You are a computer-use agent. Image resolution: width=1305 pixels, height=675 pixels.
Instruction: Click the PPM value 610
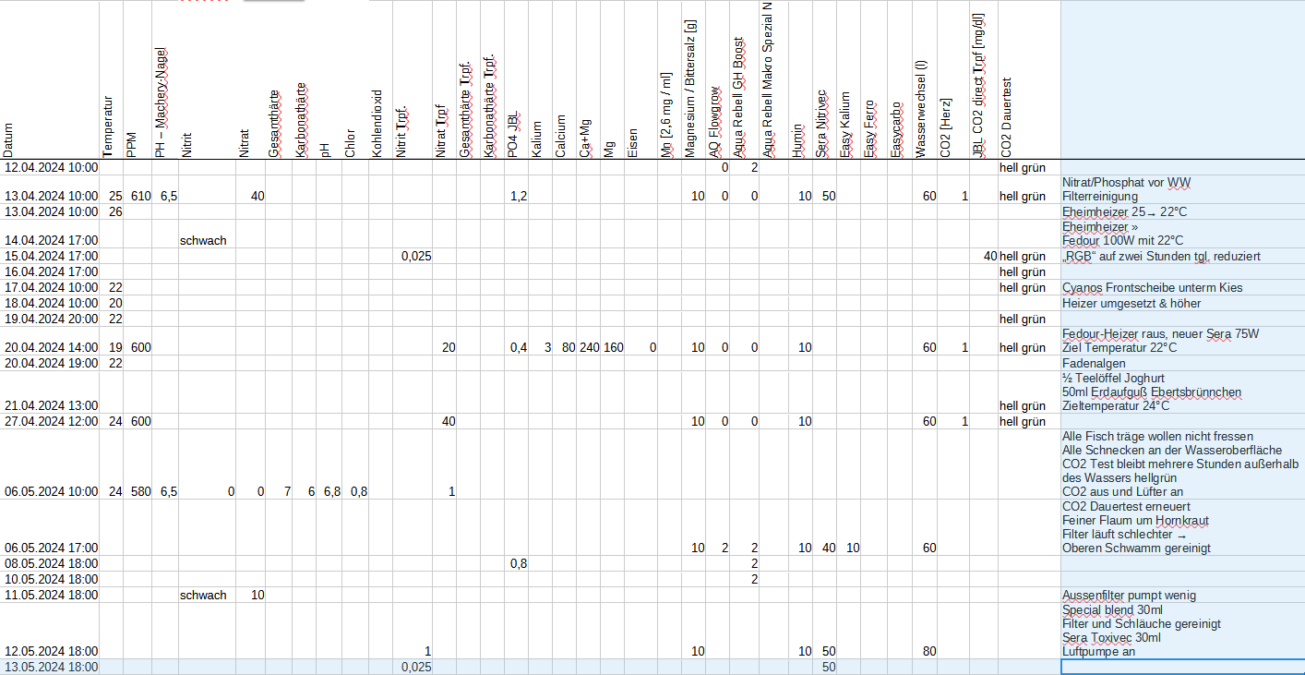coord(139,197)
